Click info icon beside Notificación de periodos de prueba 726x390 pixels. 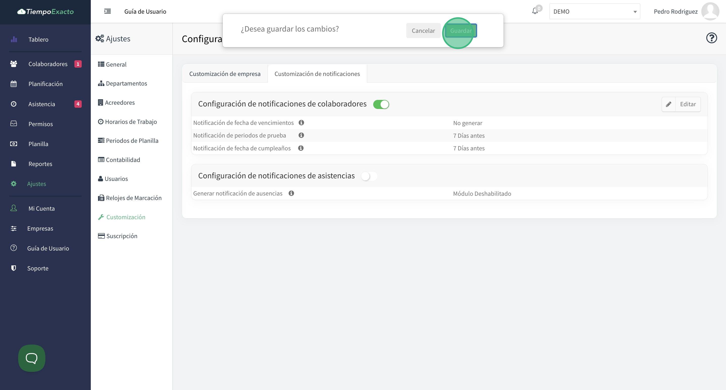pyautogui.click(x=301, y=135)
